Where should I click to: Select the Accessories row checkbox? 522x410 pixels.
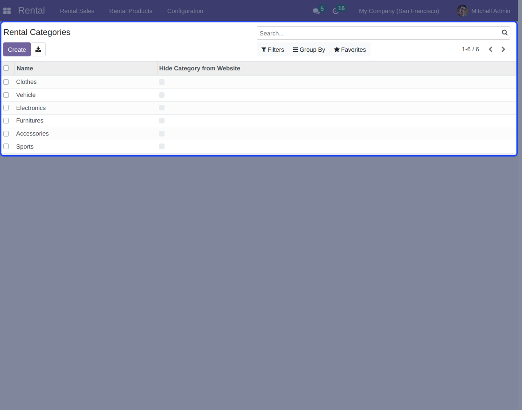tap(6, 133)
